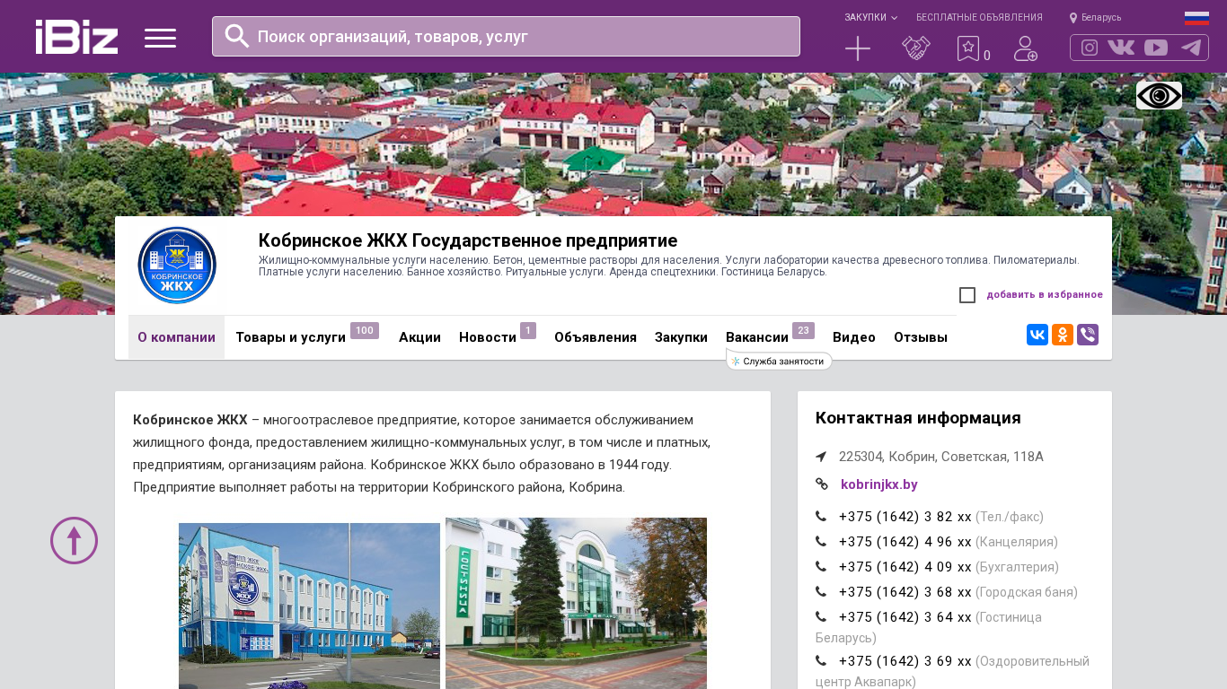The image size is (1227, 689).
Task: Open the Закупки tab in company menu
Action: click(681, 337)
